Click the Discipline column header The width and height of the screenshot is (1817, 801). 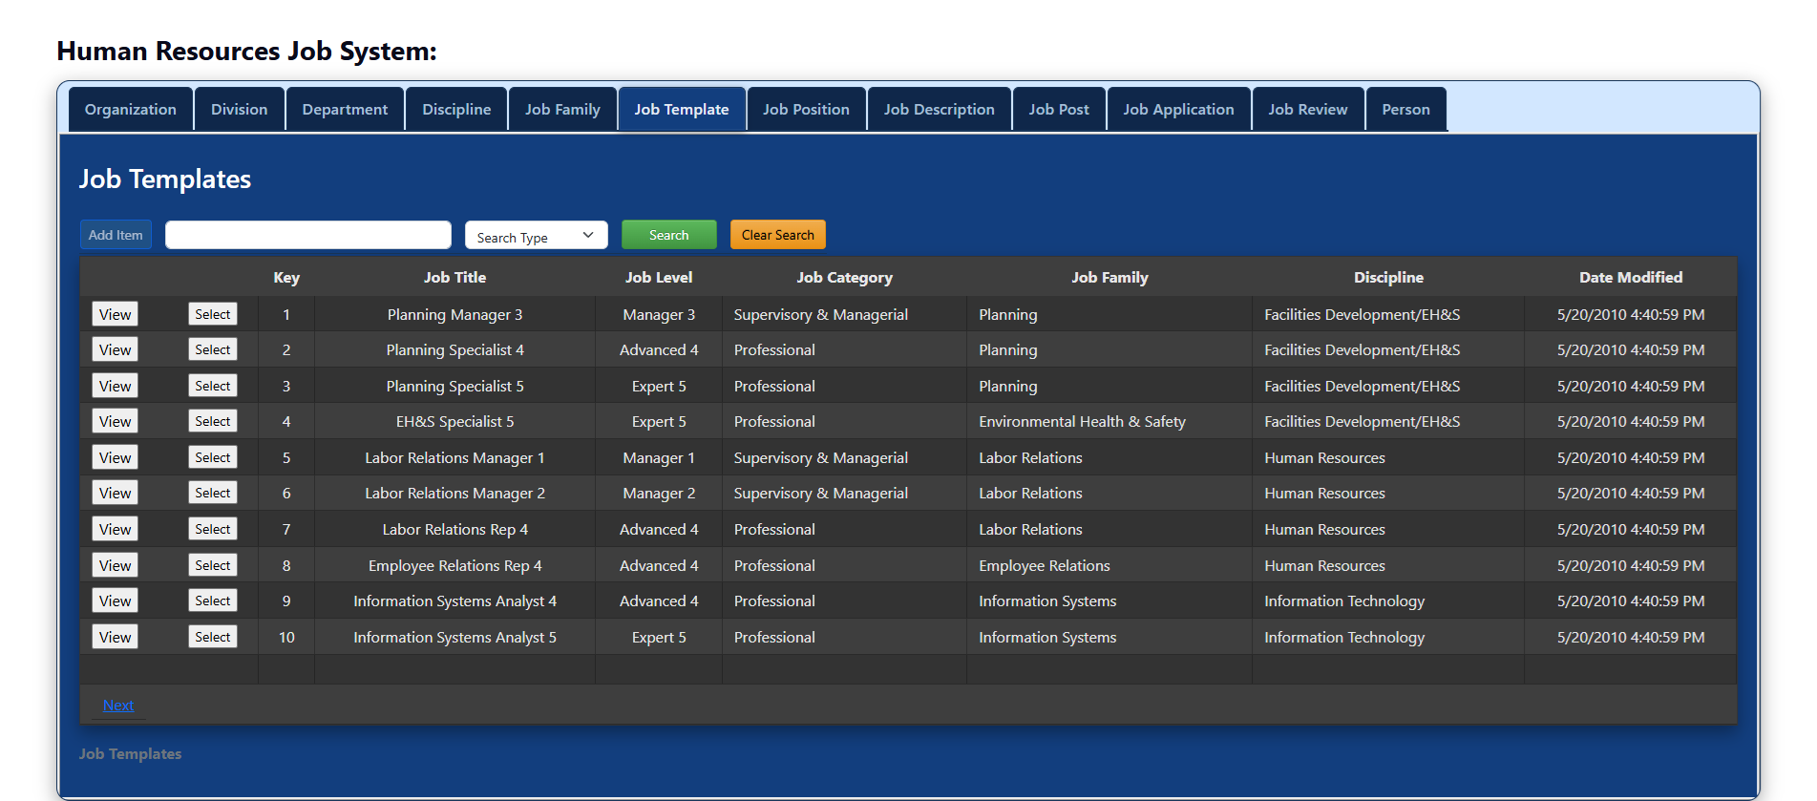(1388, 278)
